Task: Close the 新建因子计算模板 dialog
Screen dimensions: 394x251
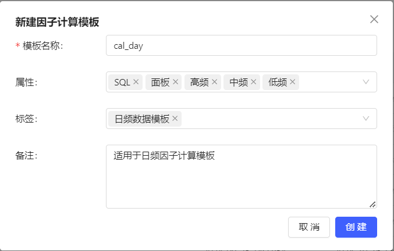Action: tap(374, 19)
